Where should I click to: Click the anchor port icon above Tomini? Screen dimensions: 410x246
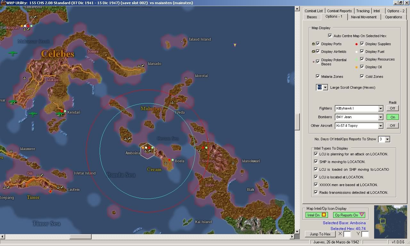[x=85, y=42]
